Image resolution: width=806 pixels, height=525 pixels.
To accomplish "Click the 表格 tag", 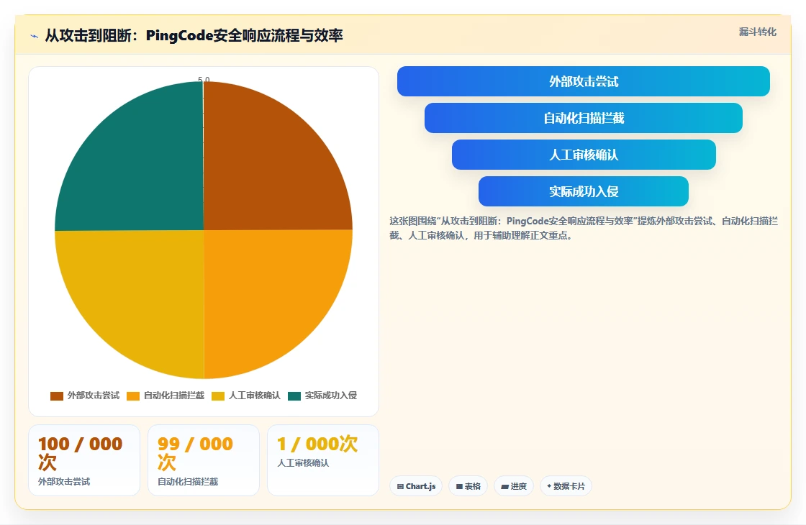I will click(468, 486).
